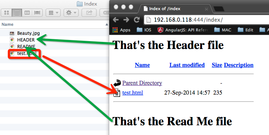Click the Beauty.jpg image file icon
This screenshot has height=135, width=269.
point(12,33)
